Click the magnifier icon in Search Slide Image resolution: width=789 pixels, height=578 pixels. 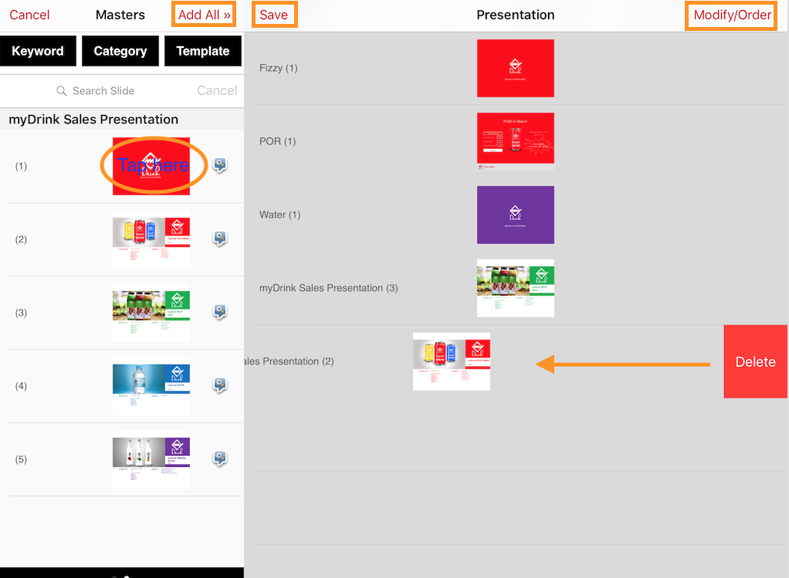62,91
